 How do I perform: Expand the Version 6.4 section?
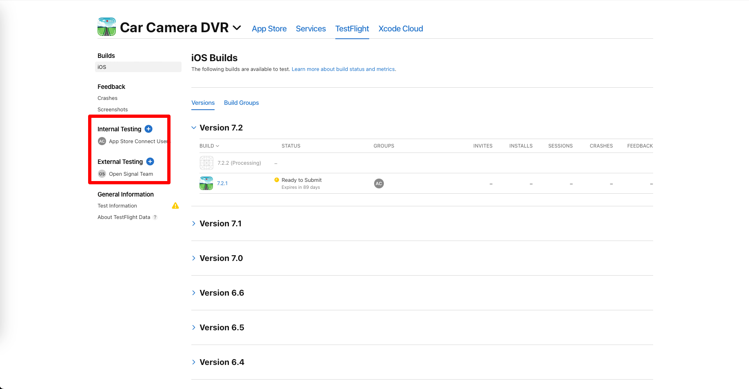pos(194,362)
